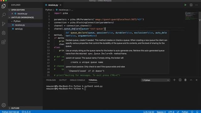Select receive.py in Open Editors list
The height and width of the screenshot is (113, 201).
pyautogui.click(x=22, y=13)
